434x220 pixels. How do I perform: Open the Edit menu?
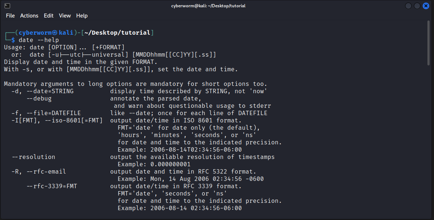[49, 16]
